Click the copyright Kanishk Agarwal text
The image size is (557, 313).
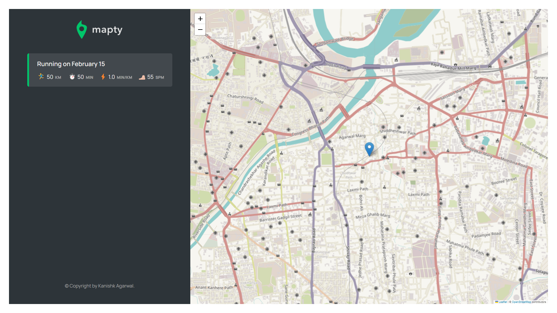(x=100, y=286)
